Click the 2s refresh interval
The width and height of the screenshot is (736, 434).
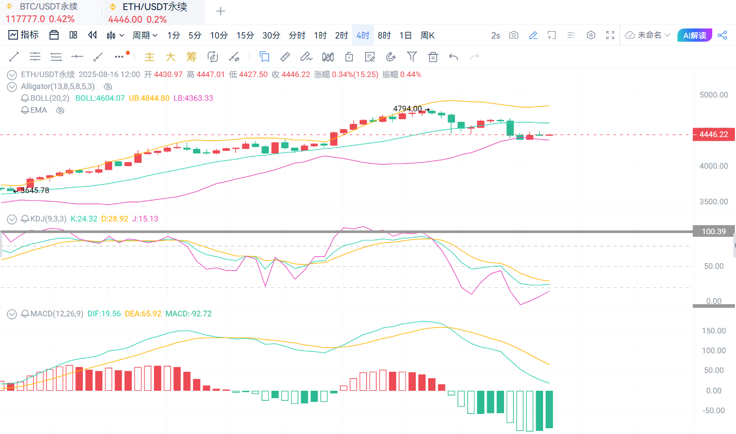pos(496,35)
